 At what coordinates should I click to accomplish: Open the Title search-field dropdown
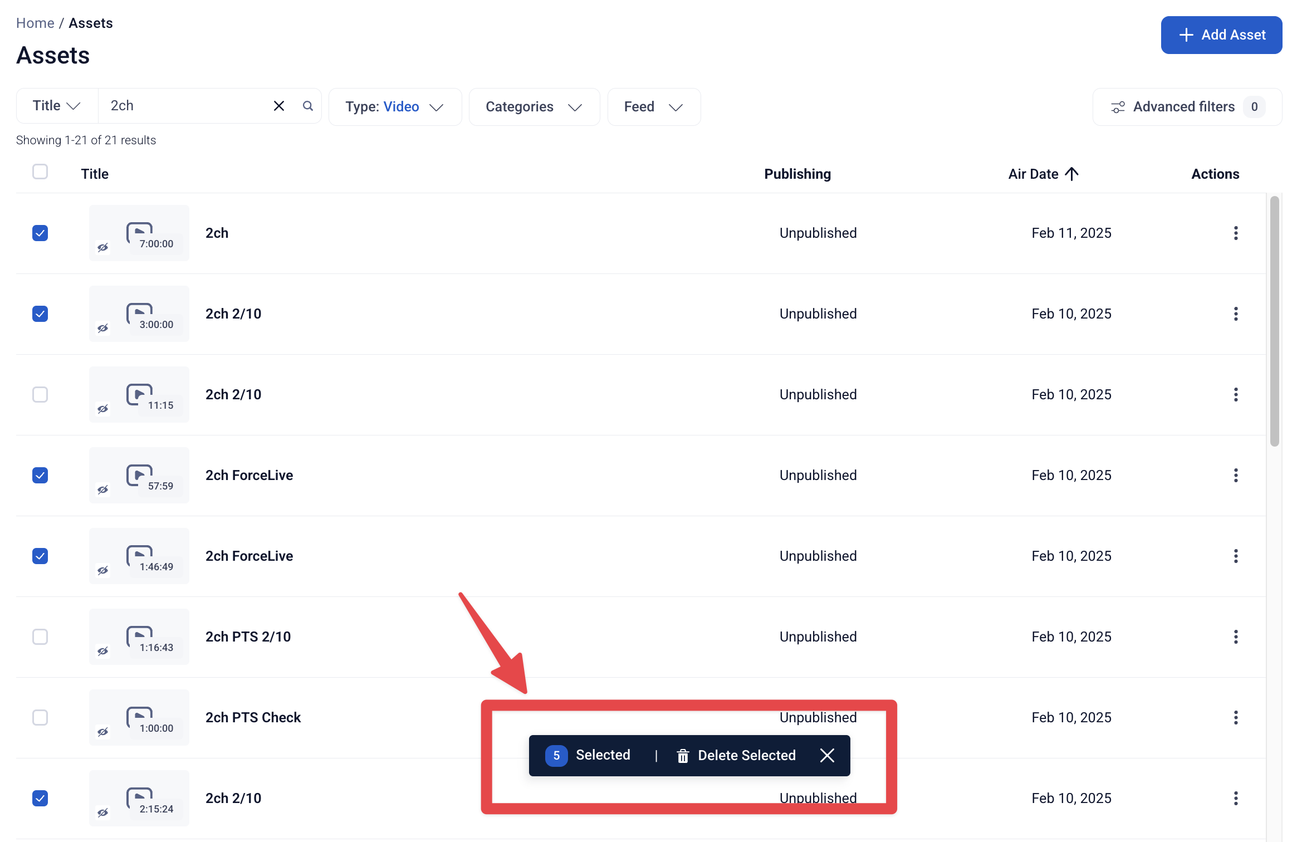(57, 106)
